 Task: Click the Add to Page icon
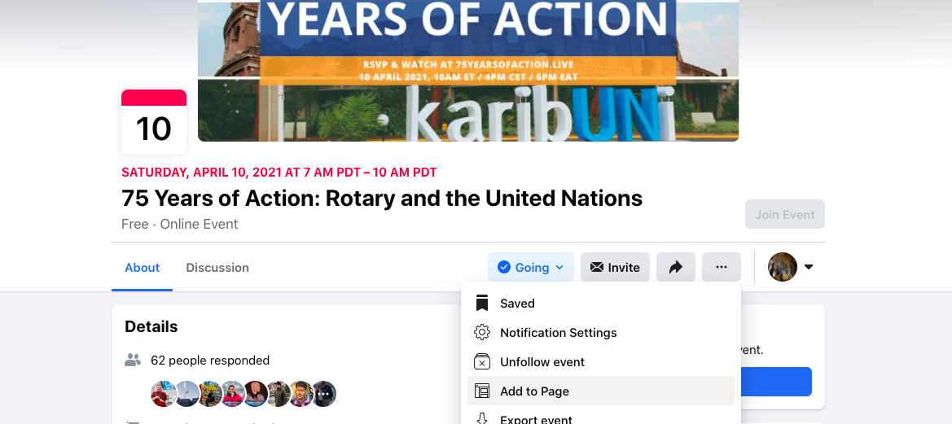click(482, 391)
